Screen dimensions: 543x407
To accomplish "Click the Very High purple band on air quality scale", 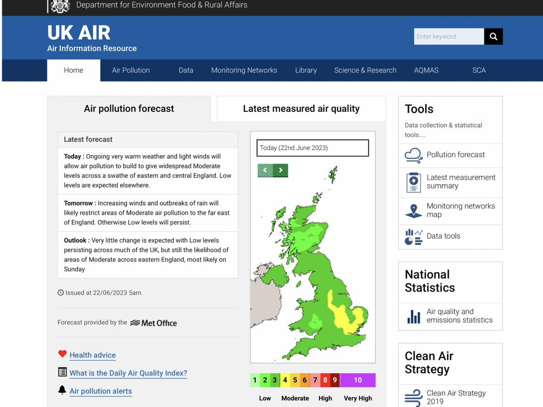I will click(357, 380).
